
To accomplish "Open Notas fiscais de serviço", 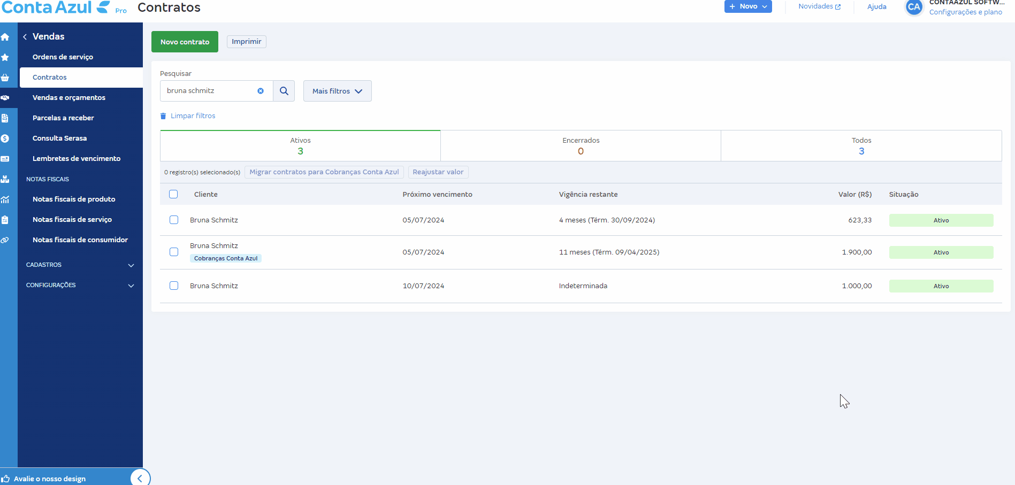I will [72, 220].
